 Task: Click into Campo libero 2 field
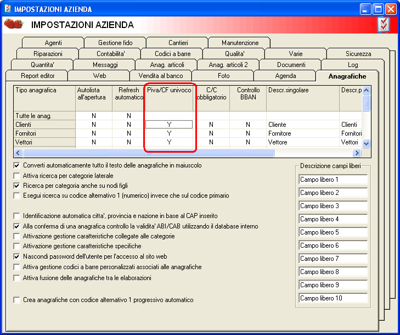(333, 193)
